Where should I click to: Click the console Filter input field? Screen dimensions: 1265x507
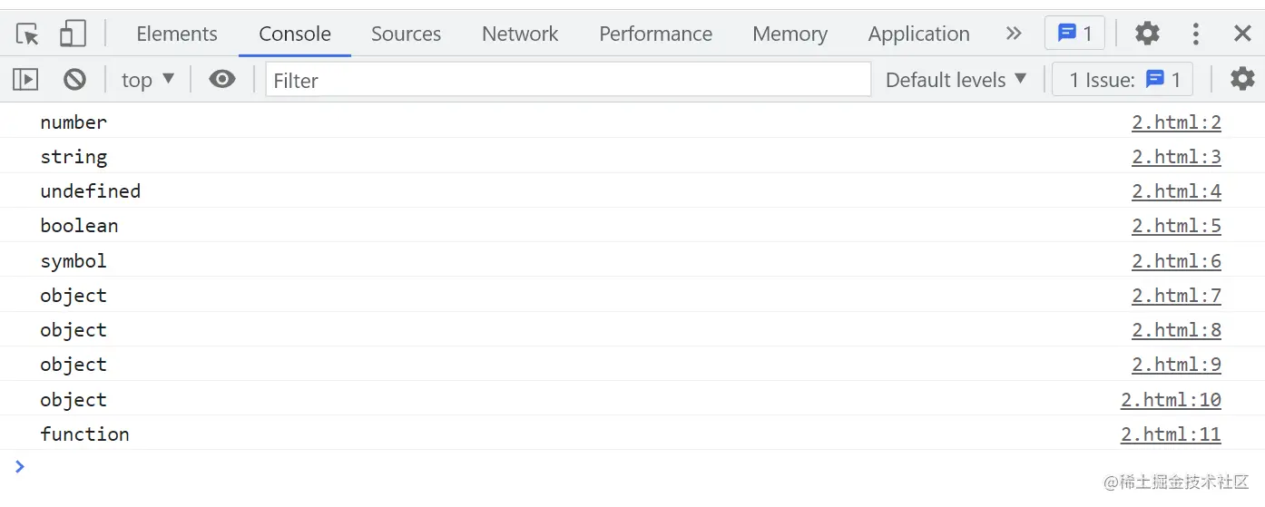[568, 80]
